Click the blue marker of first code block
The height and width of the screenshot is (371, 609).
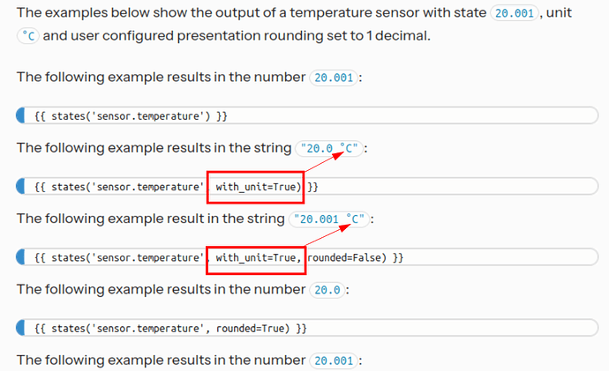coord(20,115)
